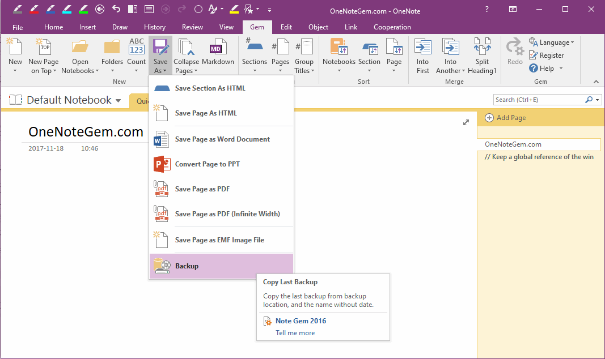Open the Open Notebooks dropdown
This screenshot has height=359, width=605.
[80, 56]
